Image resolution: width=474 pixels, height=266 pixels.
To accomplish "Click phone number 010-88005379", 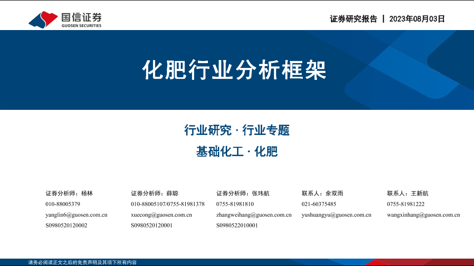I will [63, 204].
